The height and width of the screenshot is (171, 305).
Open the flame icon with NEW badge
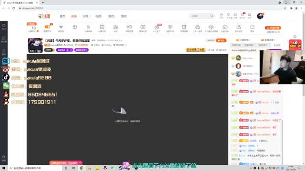157,27
